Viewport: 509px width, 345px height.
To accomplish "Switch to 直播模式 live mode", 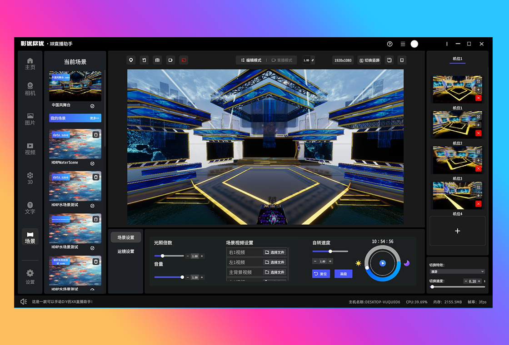I will click(282, 60).
